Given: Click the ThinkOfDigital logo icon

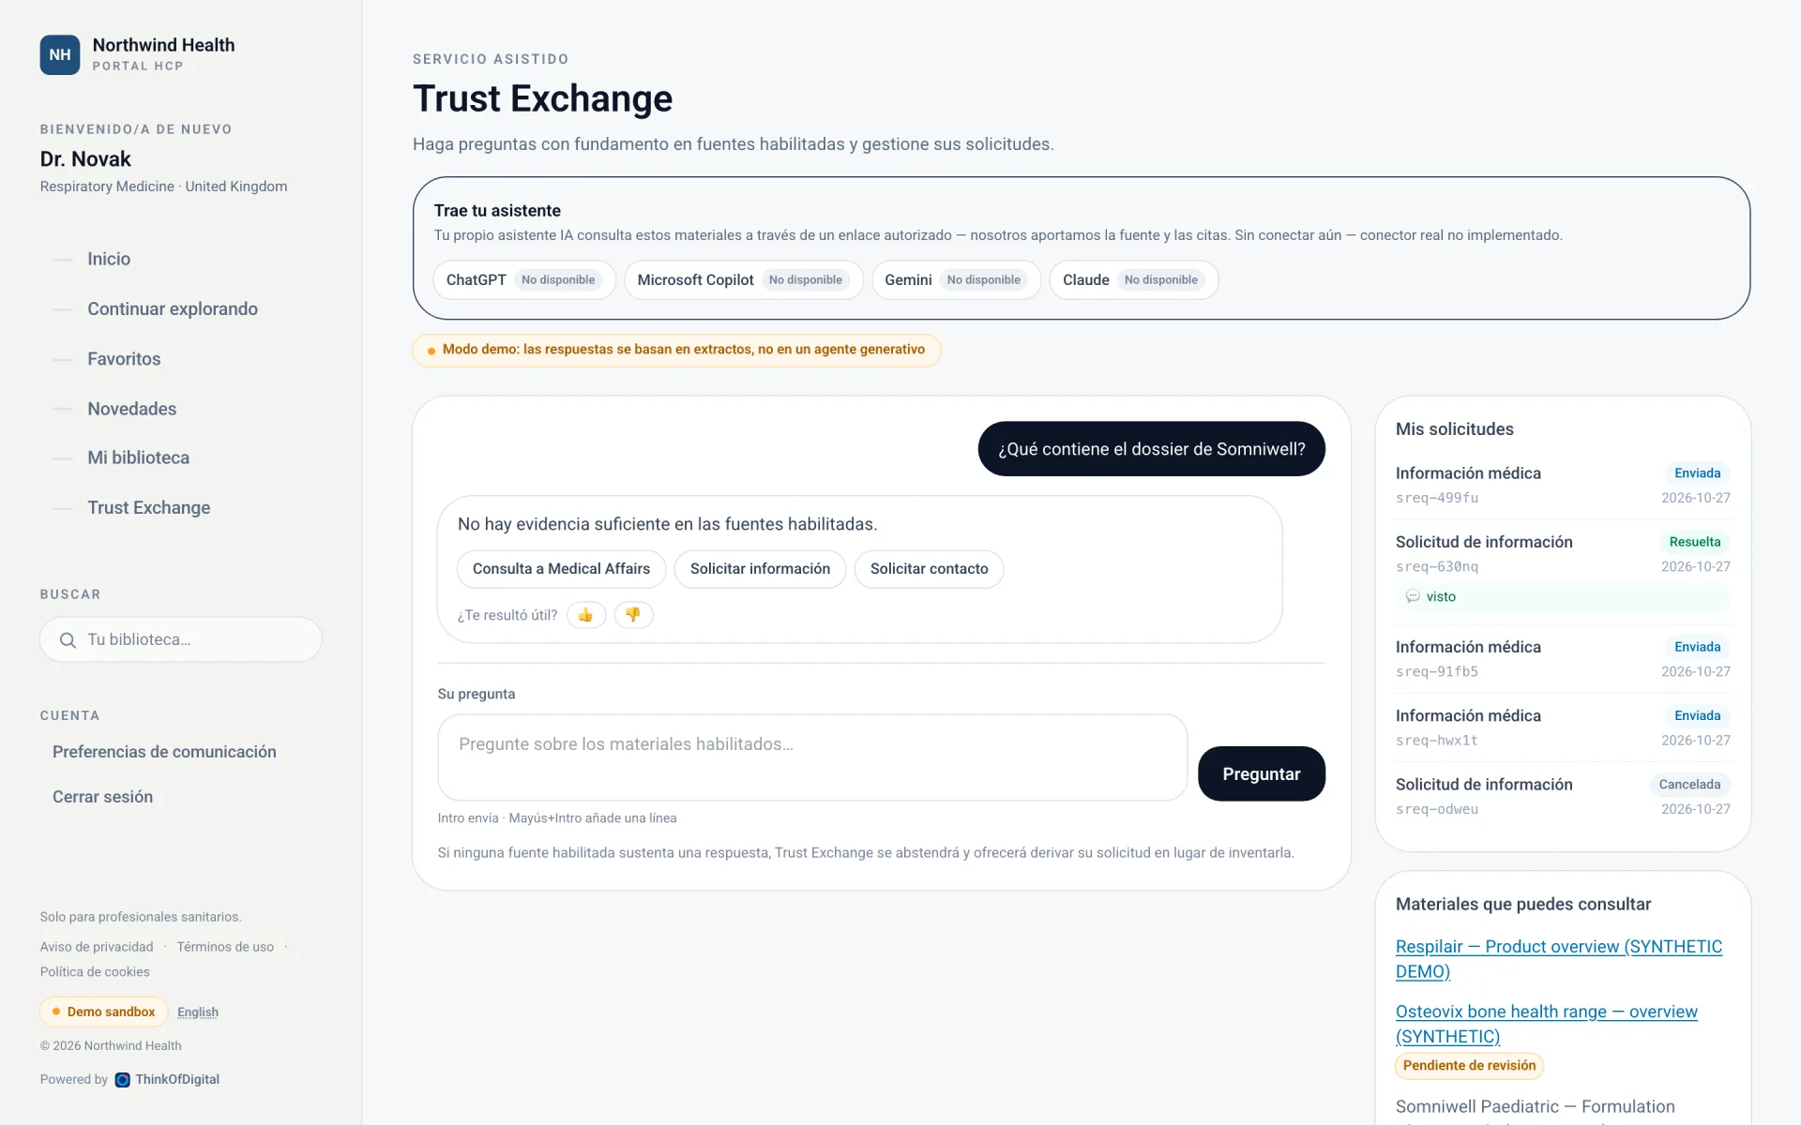Looking at the screenshot, I should click(x=123, y=1080).
